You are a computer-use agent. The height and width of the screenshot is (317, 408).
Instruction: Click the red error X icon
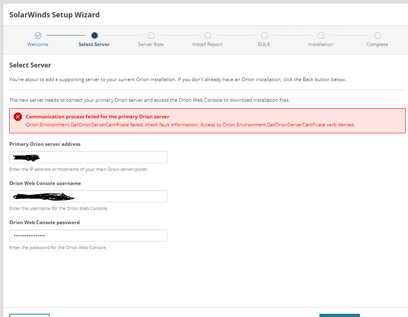coord(18,117)
